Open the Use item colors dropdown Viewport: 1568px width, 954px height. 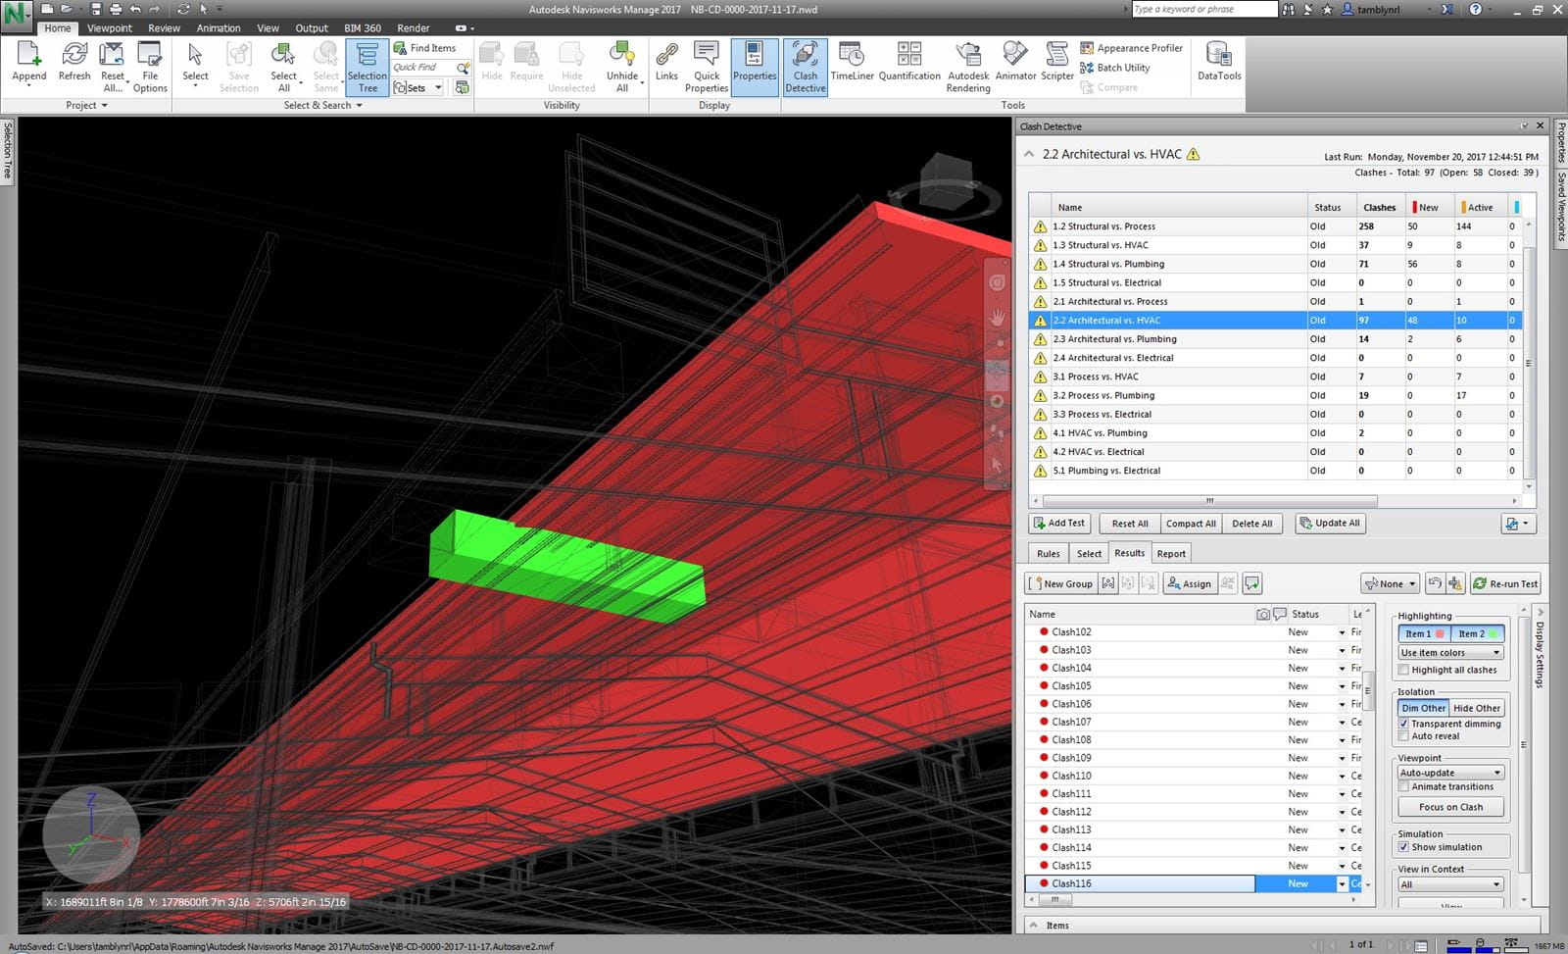tap(1450, 653)
